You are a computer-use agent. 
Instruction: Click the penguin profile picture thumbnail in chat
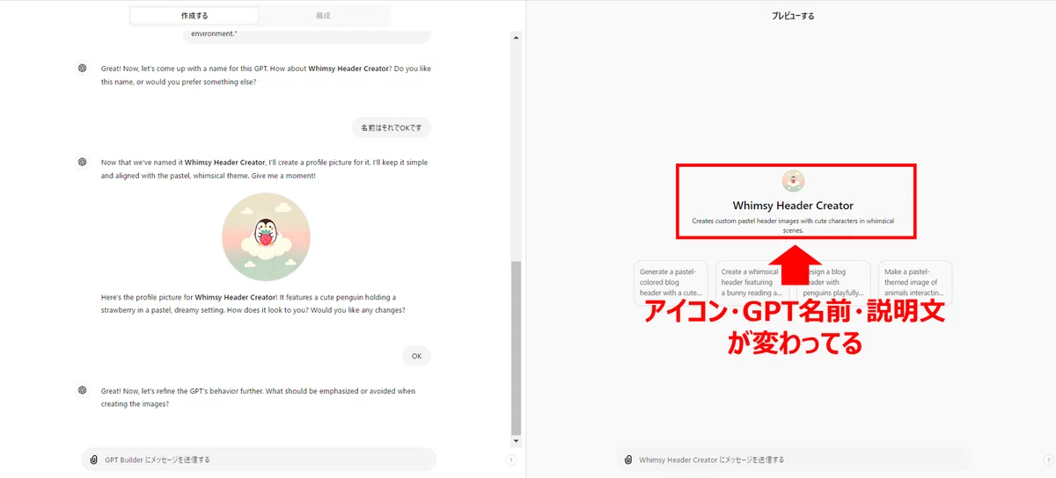point(266,237)
